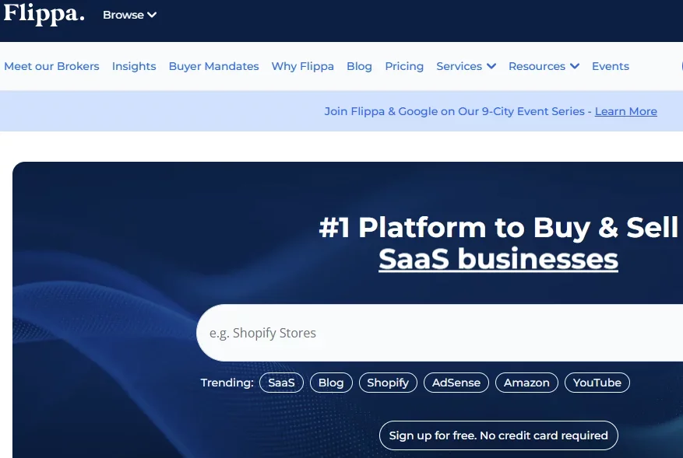Open the Insights section
This screenshot has height=458, width=683.
point(134,66)
